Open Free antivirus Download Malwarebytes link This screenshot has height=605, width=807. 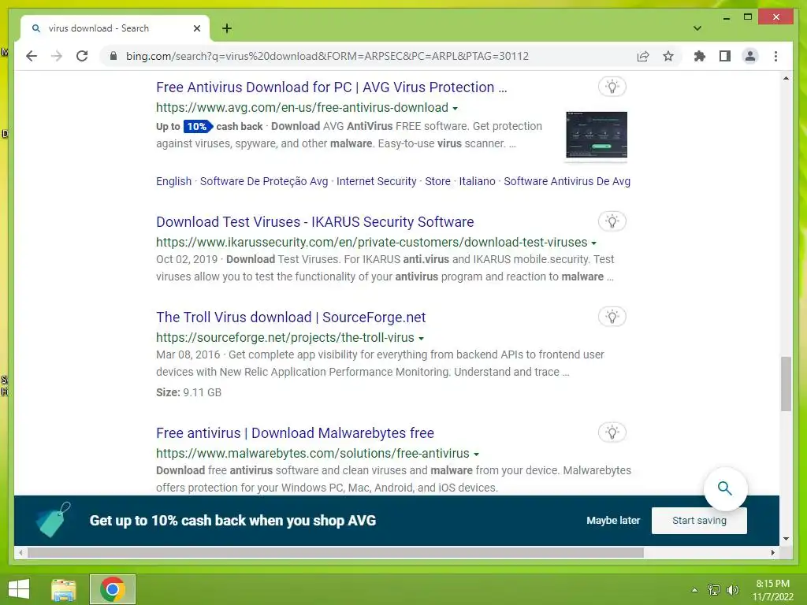(295, 433)
